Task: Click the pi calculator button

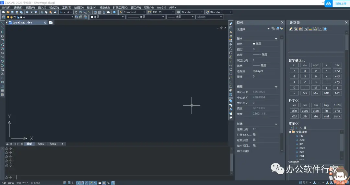Action: 316,87
